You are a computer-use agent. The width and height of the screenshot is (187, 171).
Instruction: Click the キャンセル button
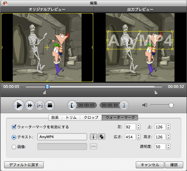pyautogui.click(x=150, y=165)
